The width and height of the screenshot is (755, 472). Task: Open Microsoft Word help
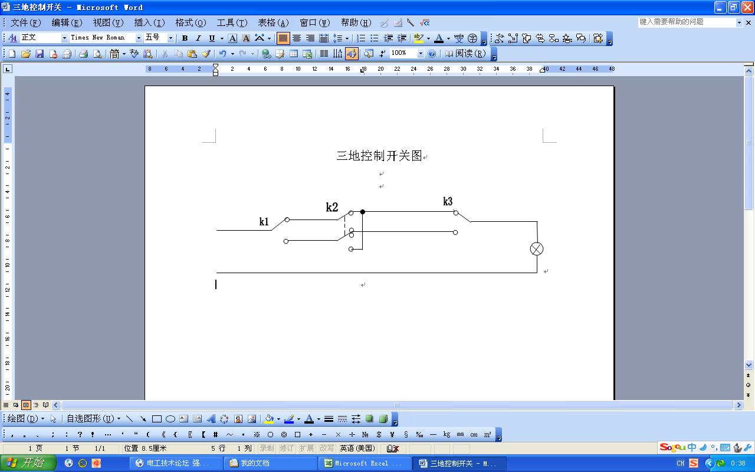pos(432,54)
